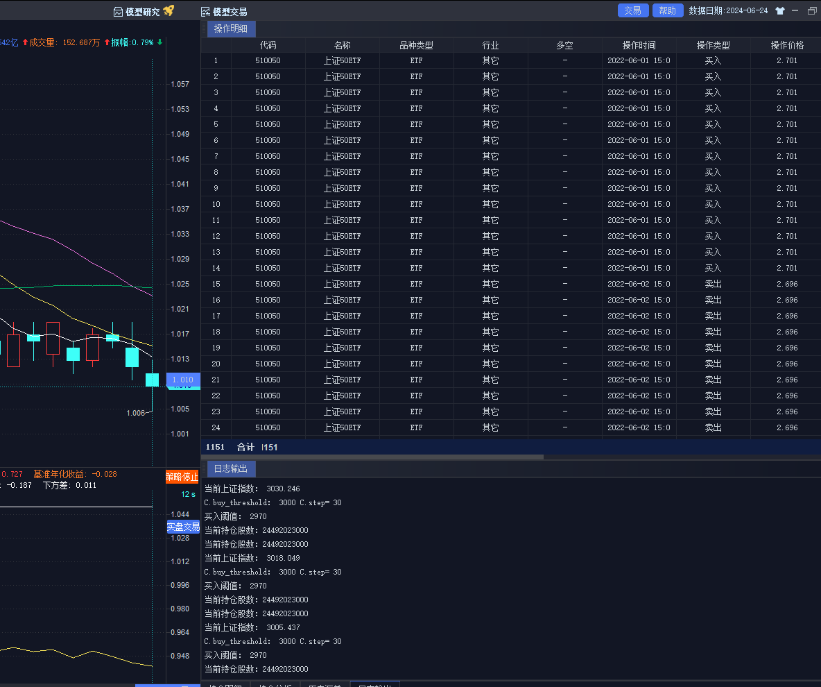Click the 帮助 button
821x687 pixels.
pos(668,10)
